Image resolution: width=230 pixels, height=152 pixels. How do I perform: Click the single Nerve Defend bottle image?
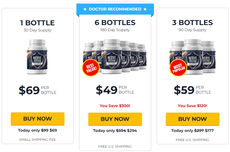37,57
